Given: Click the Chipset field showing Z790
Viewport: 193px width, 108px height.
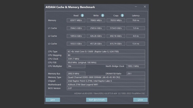Looking at the screenshot, I should pyautogui.click(x=106, y=81).
